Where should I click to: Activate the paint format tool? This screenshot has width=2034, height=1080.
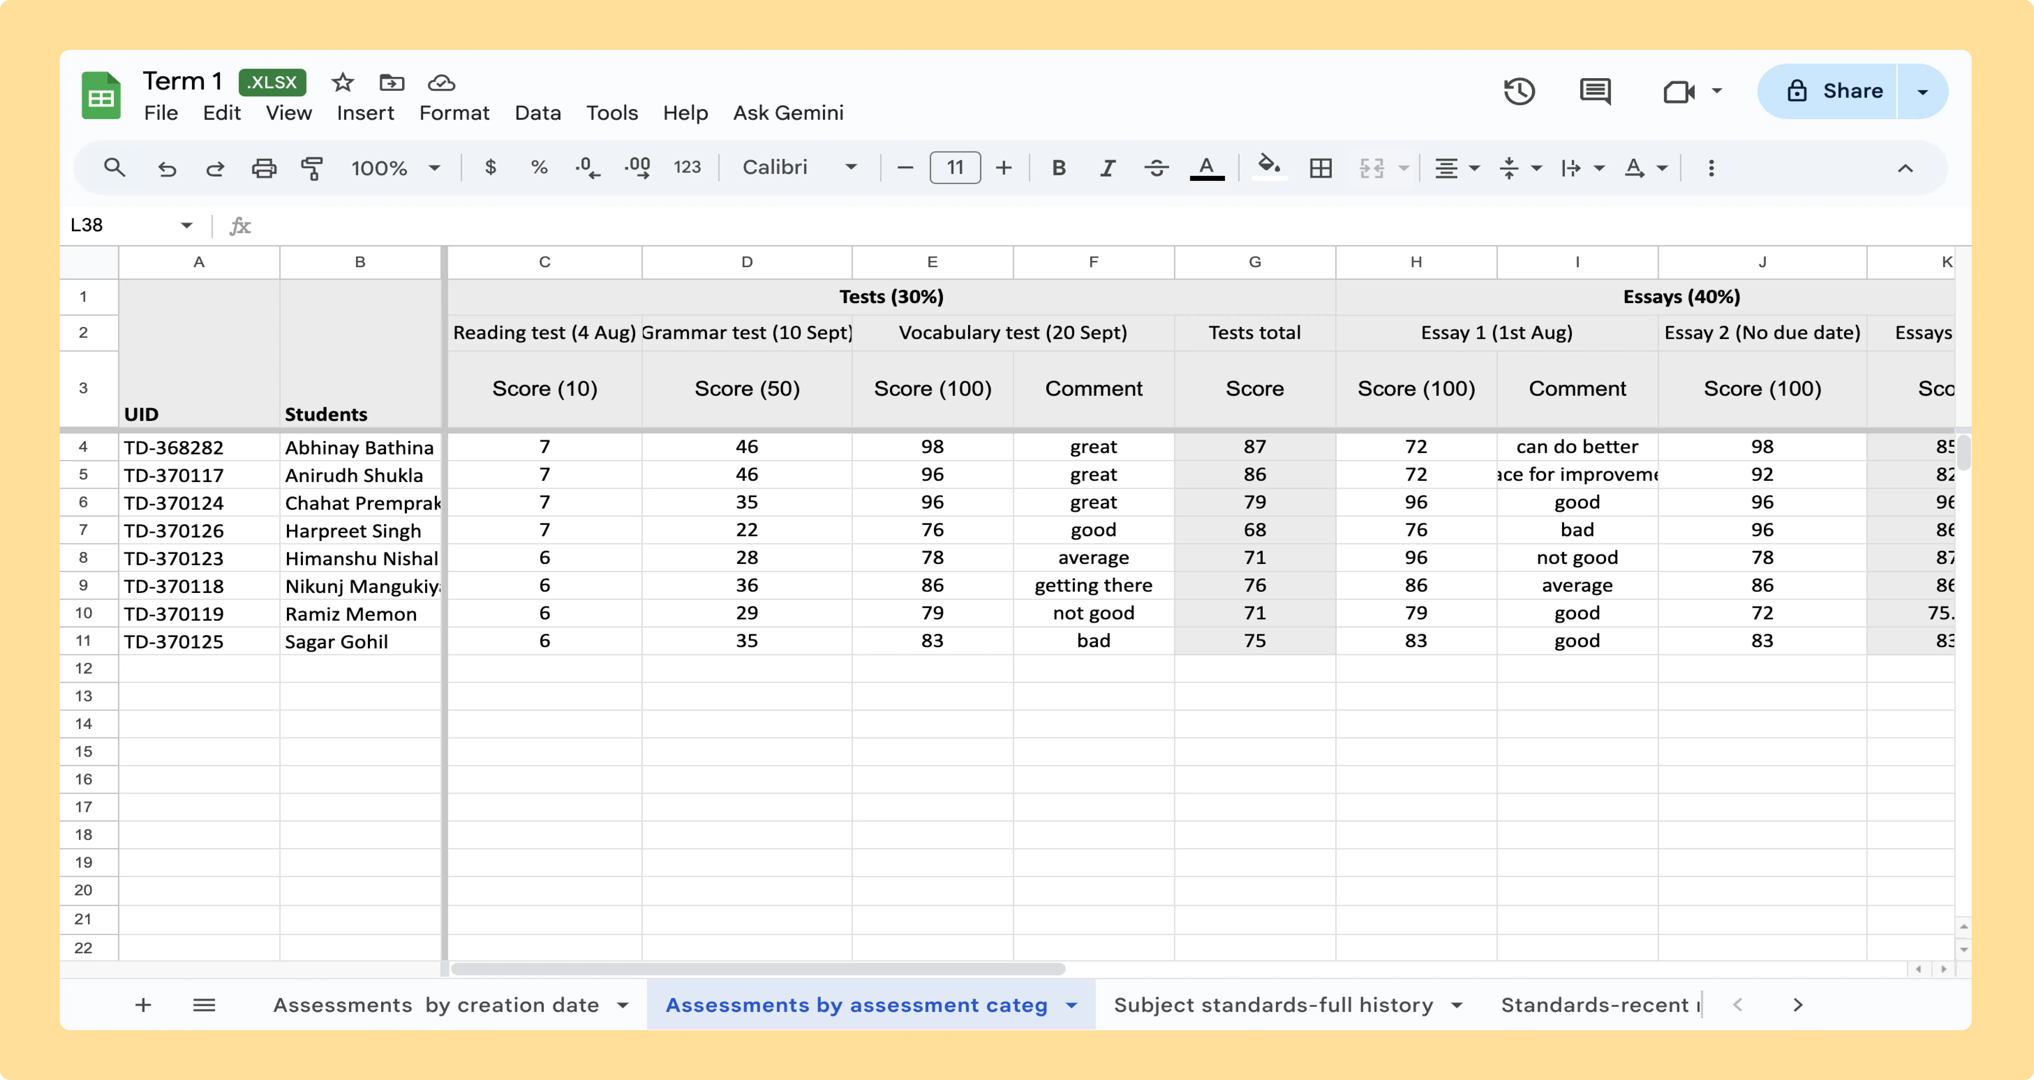point(312,168)
